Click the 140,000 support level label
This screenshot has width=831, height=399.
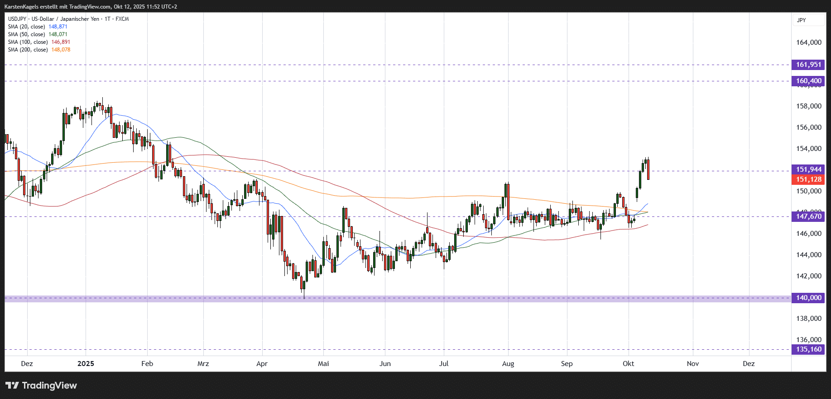coord(808,298)
